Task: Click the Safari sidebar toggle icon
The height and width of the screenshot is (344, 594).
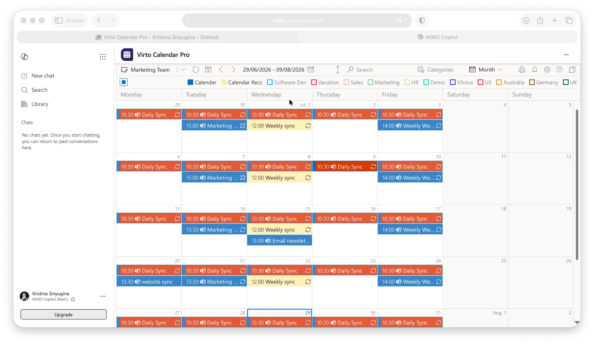Action: (x=59, y=21)
